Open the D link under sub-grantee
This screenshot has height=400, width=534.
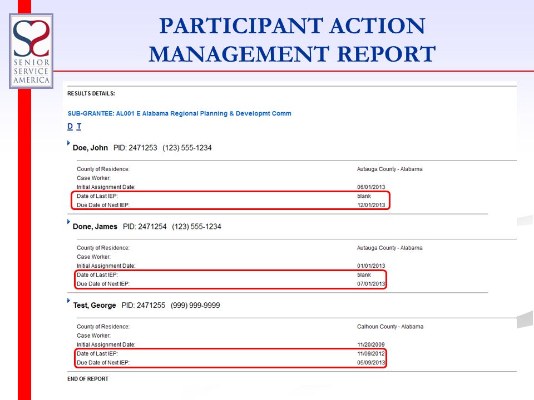pyautogui.click(x=70, y=126)
